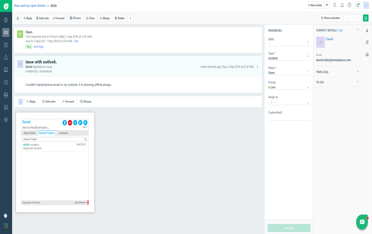Open the Tickets section in the sidebar
This screenshot has height=234, width=372.
[x=6, y=32]
